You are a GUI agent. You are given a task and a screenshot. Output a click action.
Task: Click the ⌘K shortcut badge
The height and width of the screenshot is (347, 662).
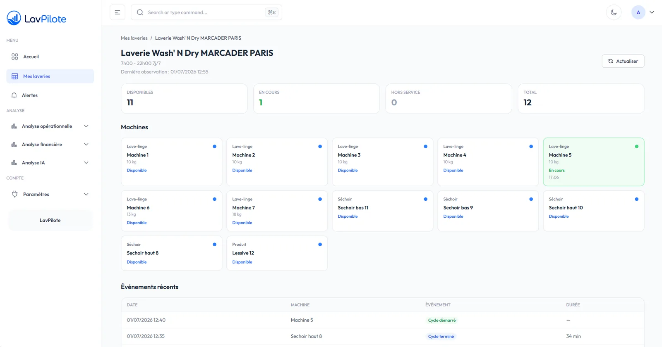tap(272, 12)
